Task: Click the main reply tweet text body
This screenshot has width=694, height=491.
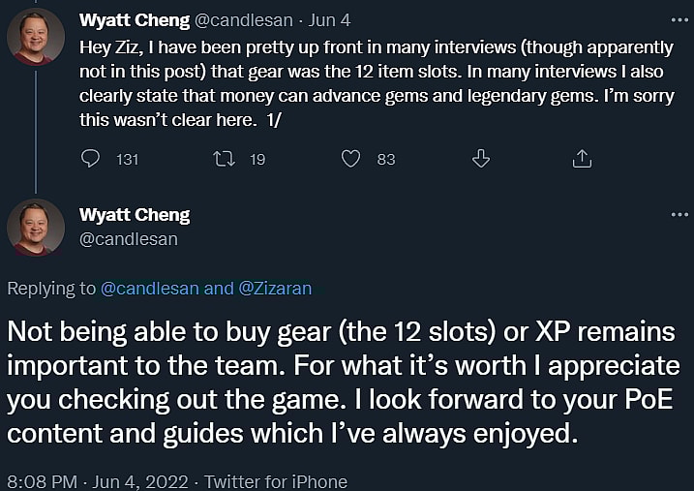Action: (x=341, y=383)
